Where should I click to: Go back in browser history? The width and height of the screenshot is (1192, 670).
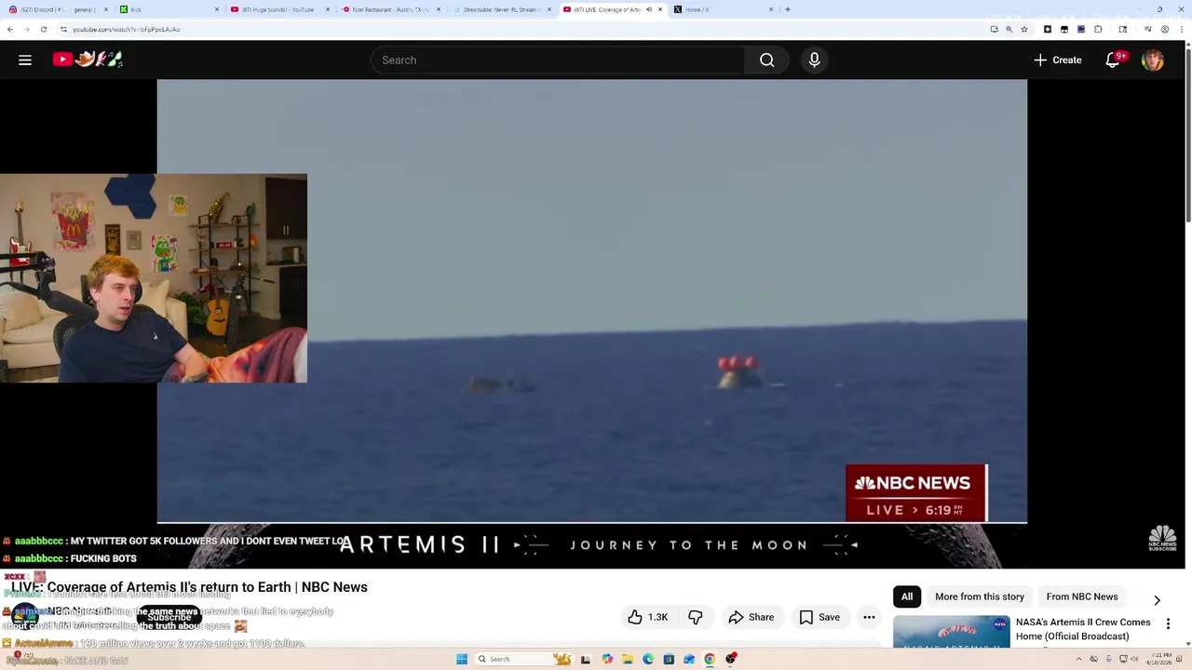pyautogui.click(x=10, y=29)
